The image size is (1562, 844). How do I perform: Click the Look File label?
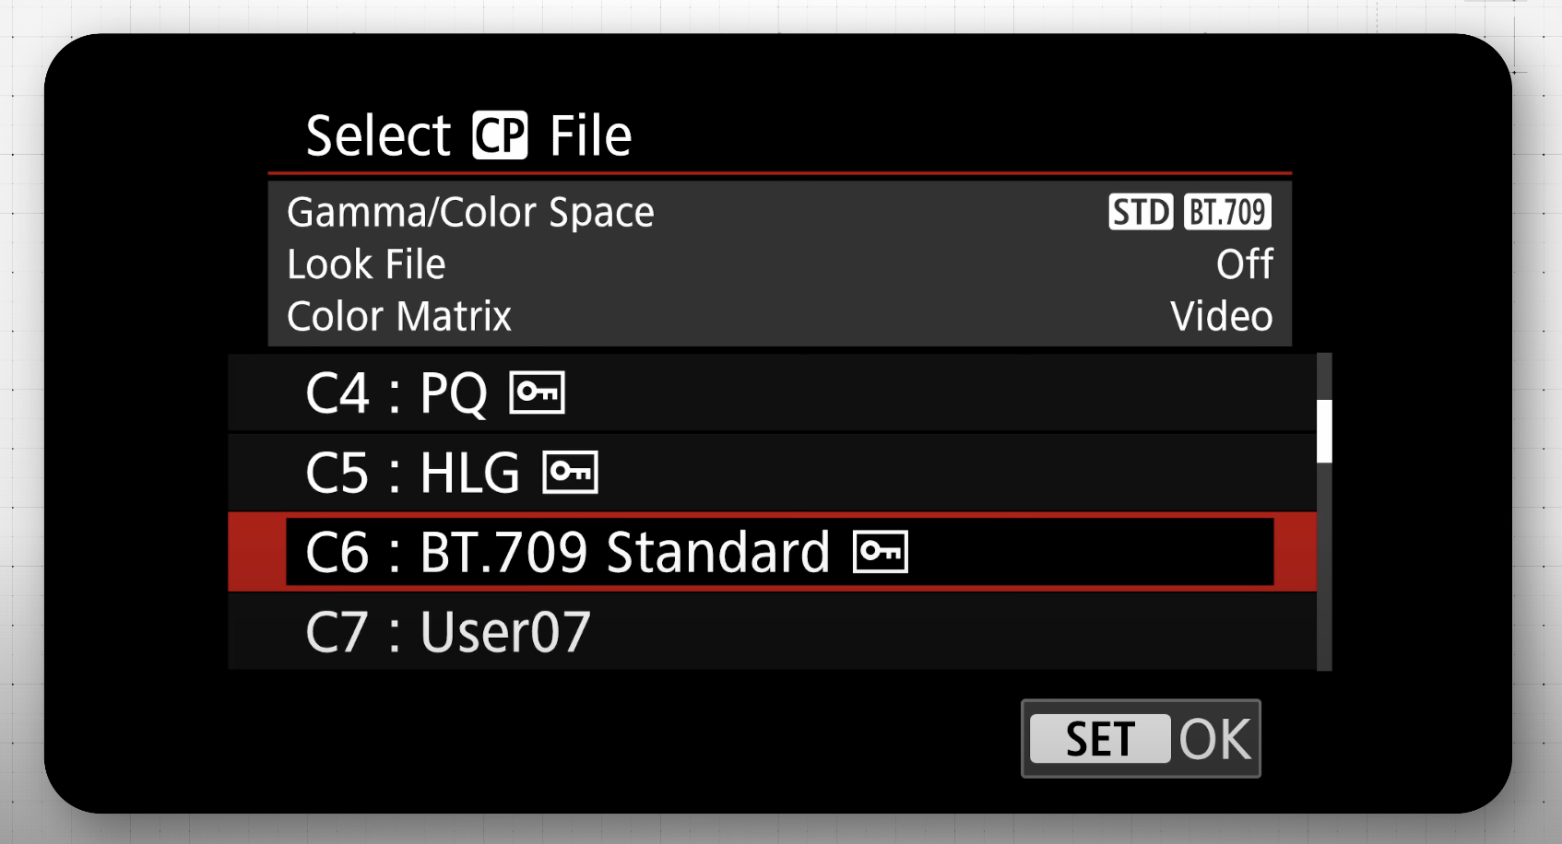click(x=366, y=265)
